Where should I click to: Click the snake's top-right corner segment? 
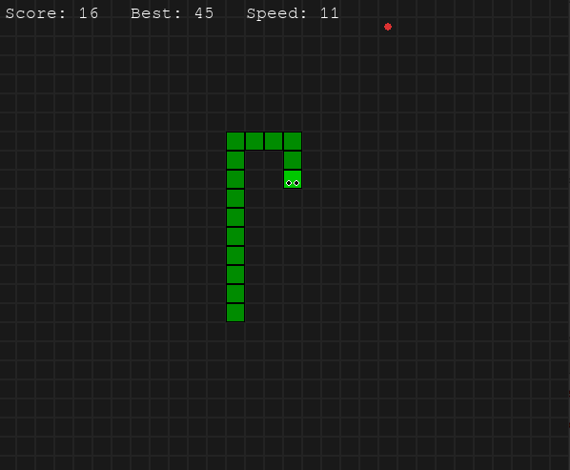click(293, 141)
